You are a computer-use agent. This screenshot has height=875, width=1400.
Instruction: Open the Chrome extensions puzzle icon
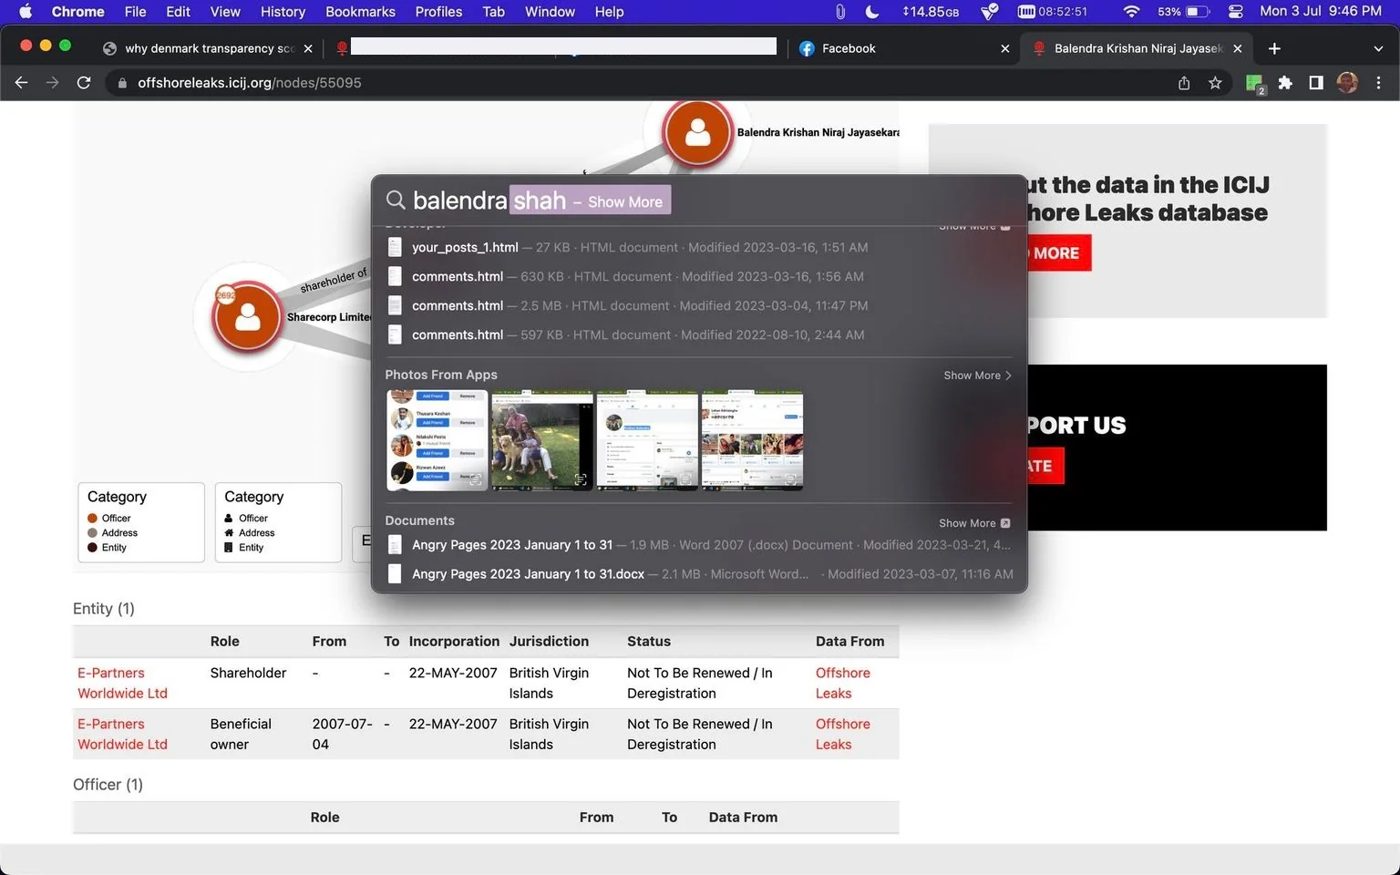coord(1285,83)
